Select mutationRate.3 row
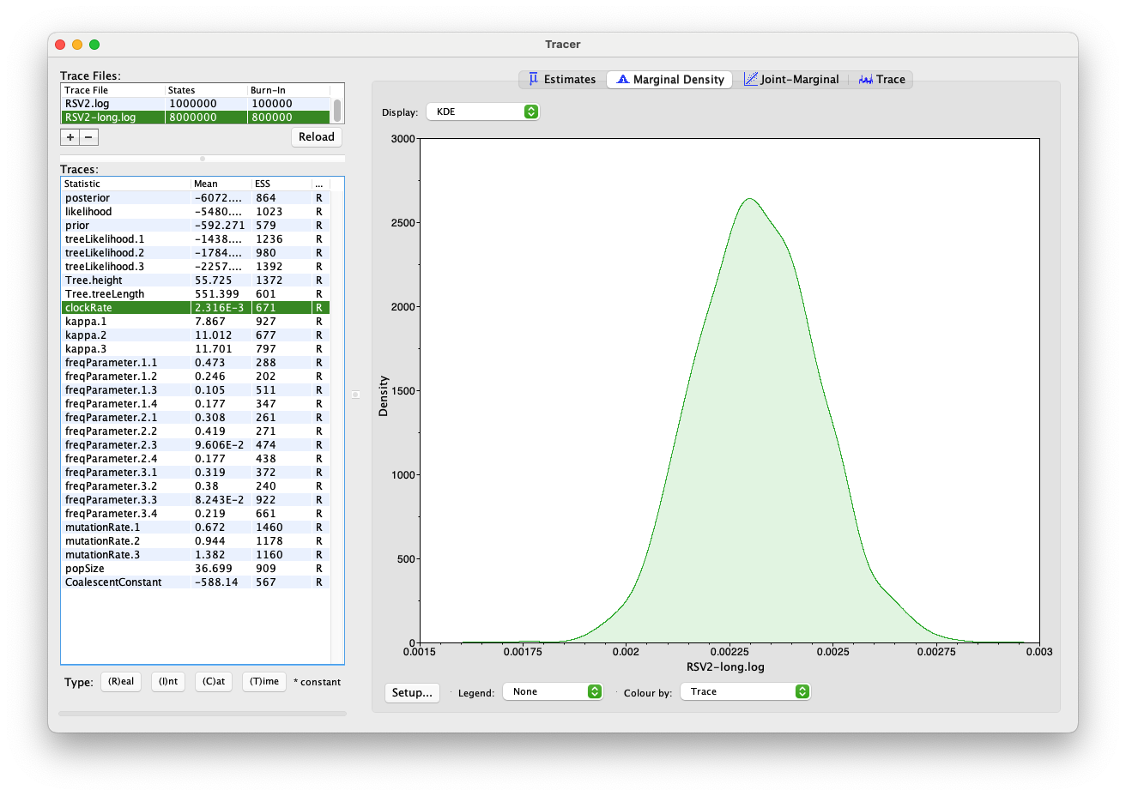 coord(196,554)
